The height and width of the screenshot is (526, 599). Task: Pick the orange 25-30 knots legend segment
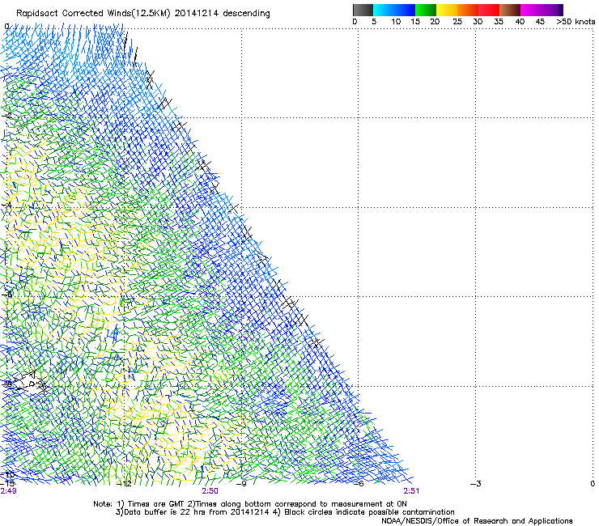click(468, 10)
